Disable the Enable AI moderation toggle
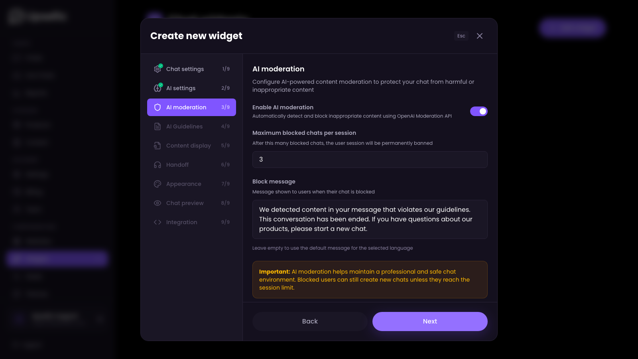 click(479, 111)
